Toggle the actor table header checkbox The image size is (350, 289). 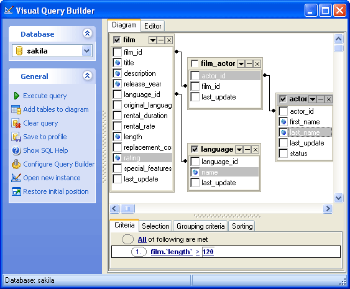click(283, 99)
